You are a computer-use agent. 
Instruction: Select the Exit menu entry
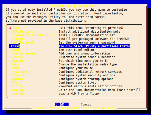pyautogui.click(x=14, y=28)
